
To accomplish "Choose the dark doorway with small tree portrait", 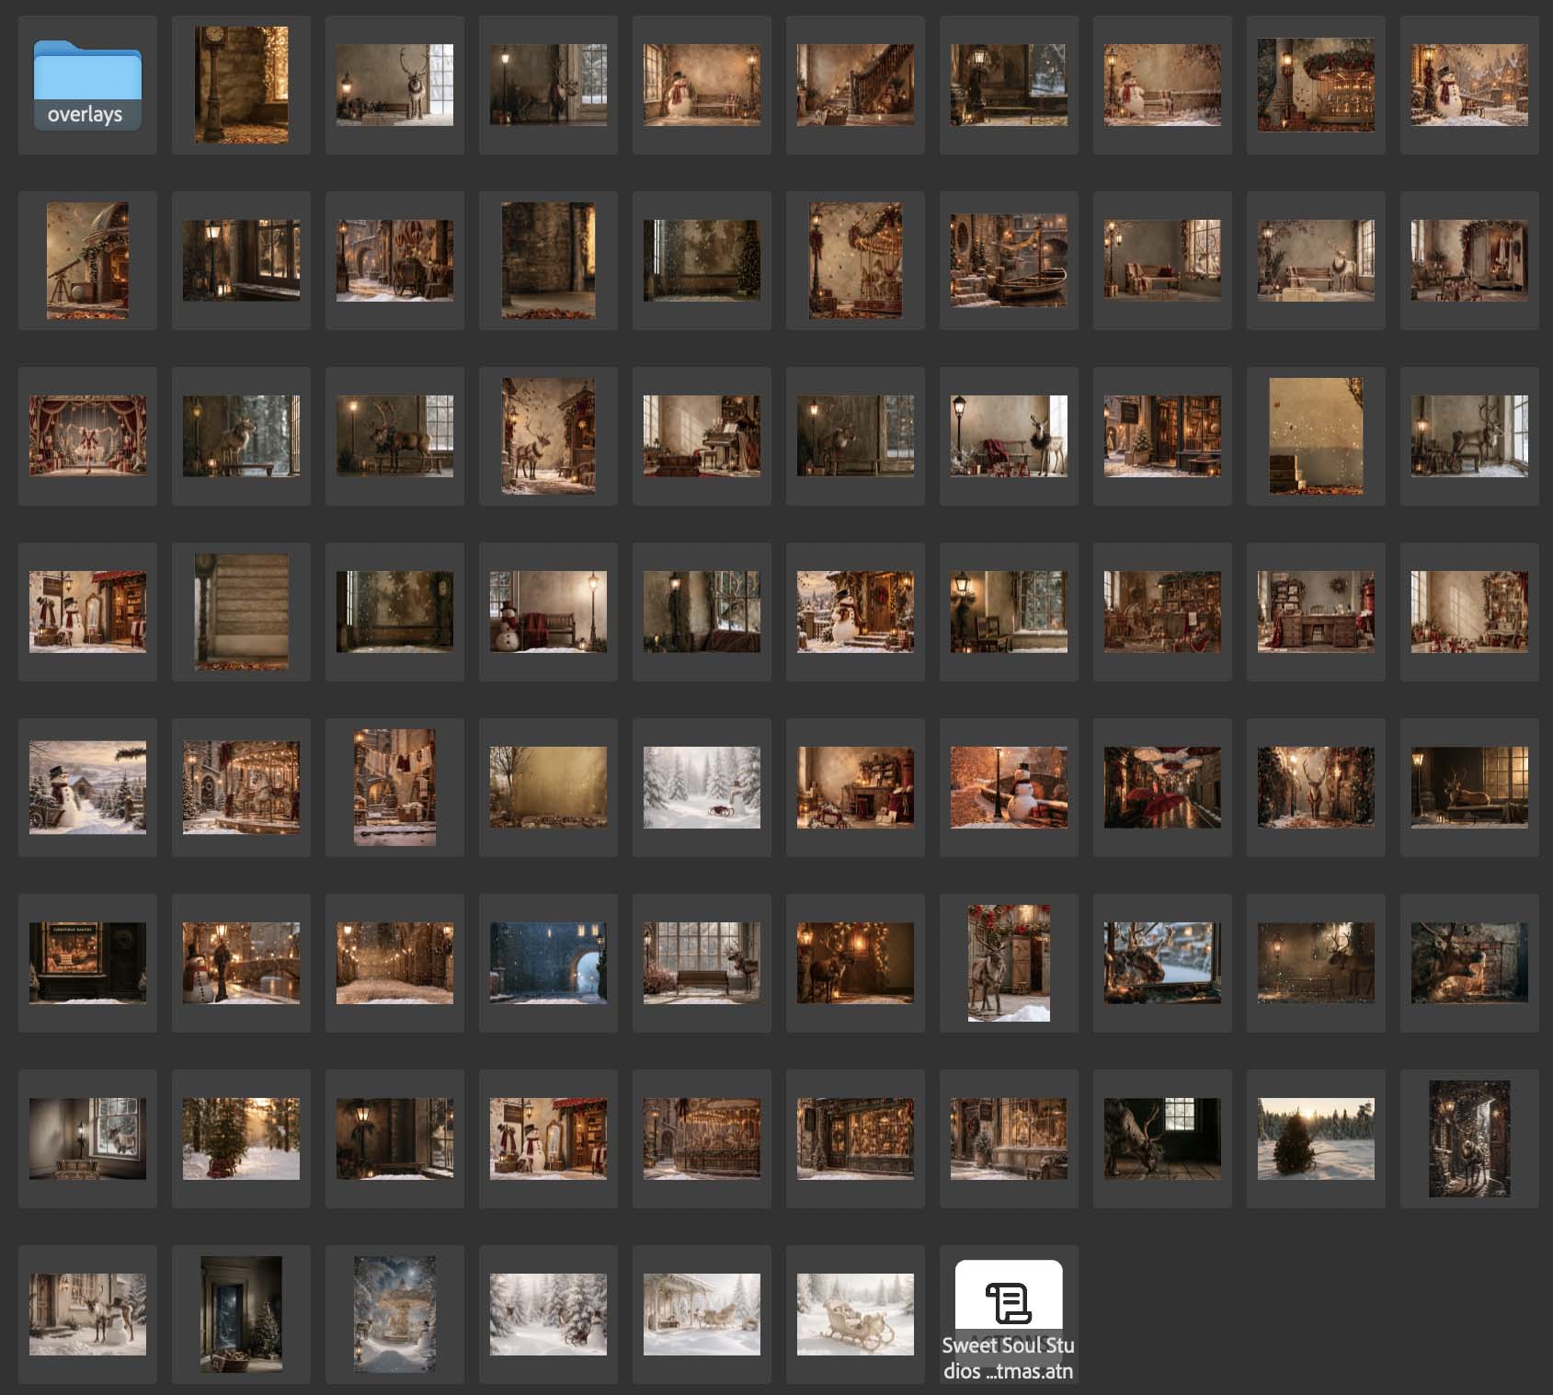I will pyautogui.click(x=241, y=1314).
